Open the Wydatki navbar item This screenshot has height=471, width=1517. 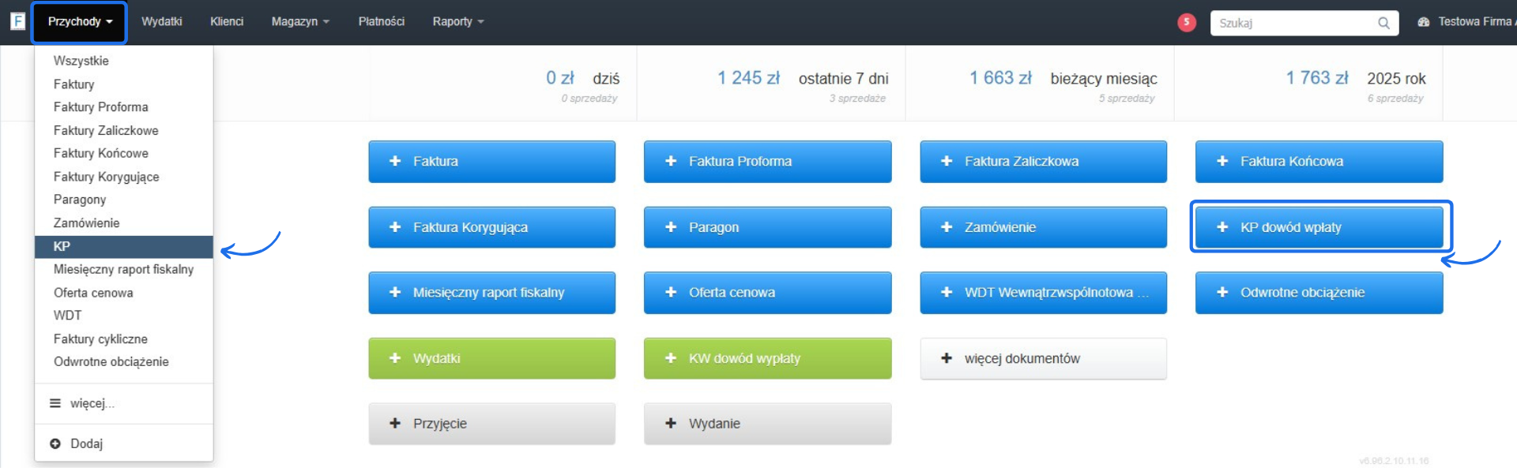pyautogui.click(x=162, y=22)
